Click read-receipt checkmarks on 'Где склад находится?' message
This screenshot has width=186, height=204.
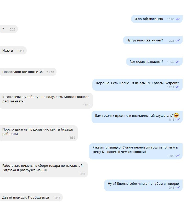(x=178, y=62)
